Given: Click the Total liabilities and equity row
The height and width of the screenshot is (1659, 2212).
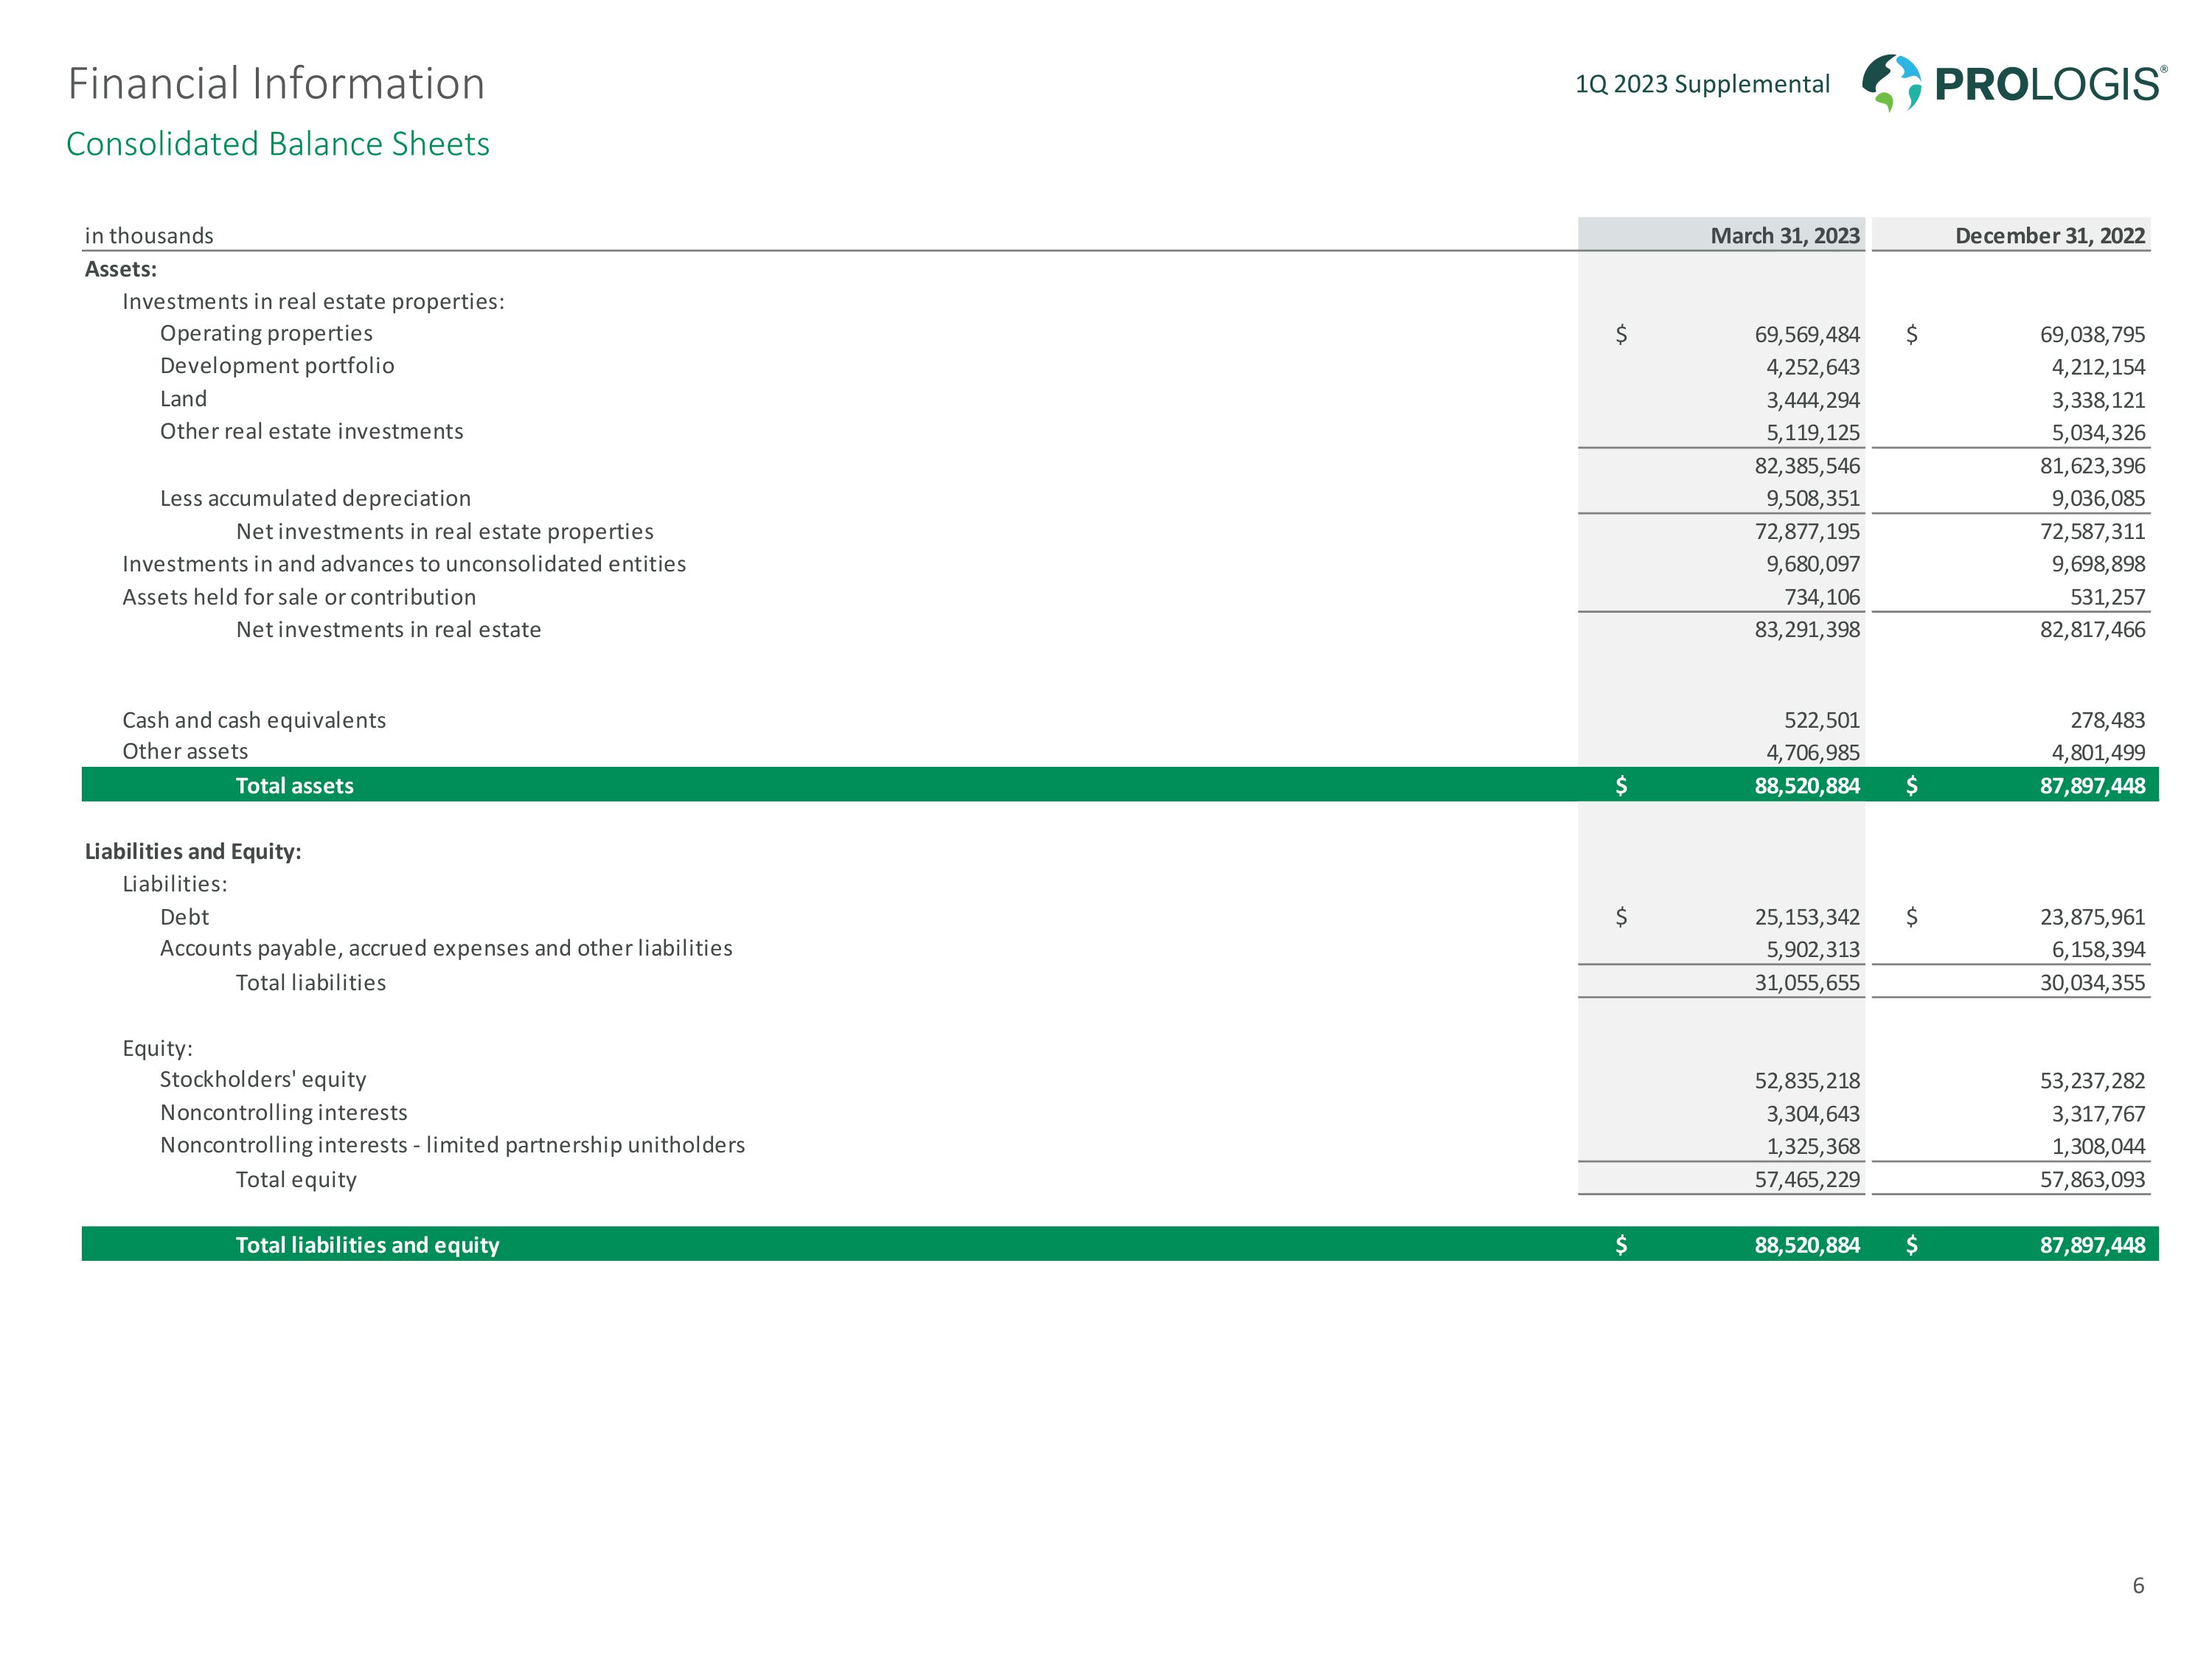Looking at the screenshot, I should (367, 1245).
